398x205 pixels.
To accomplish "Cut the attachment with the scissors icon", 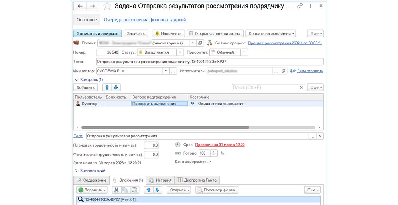I will click(x=116, y=190).
